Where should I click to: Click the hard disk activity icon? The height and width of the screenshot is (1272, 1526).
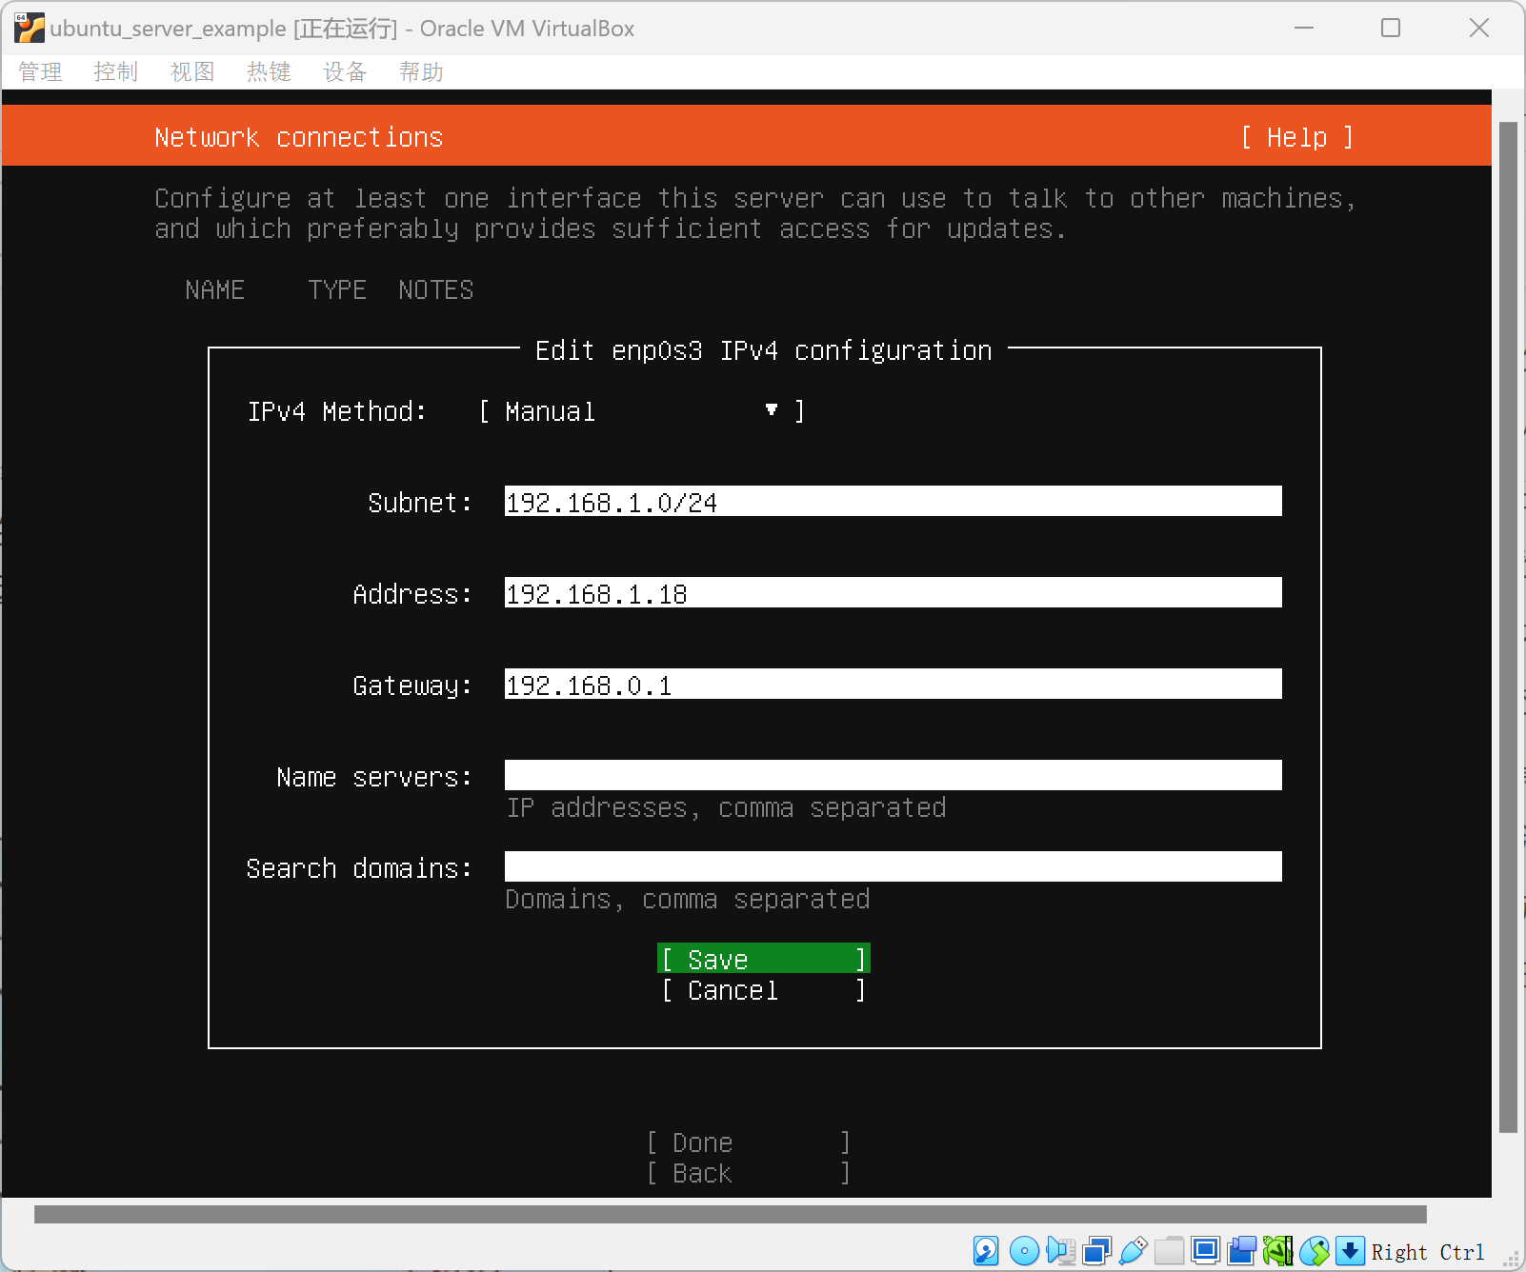point(986,1250)
